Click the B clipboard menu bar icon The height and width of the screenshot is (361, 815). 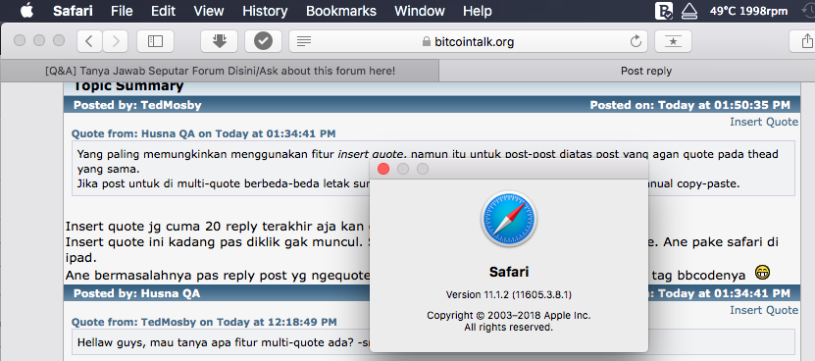[665, 11]
